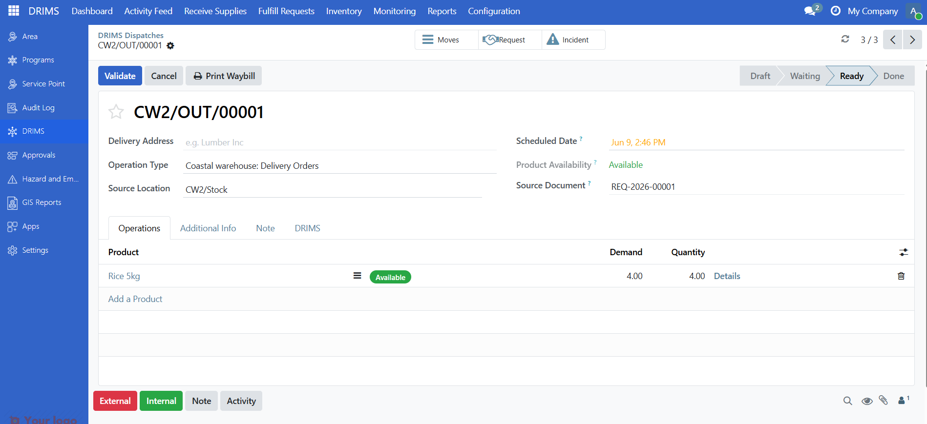Open GIS Reports in sidebar
This screenshot has height=424, width=927.
tap(44, 202)
